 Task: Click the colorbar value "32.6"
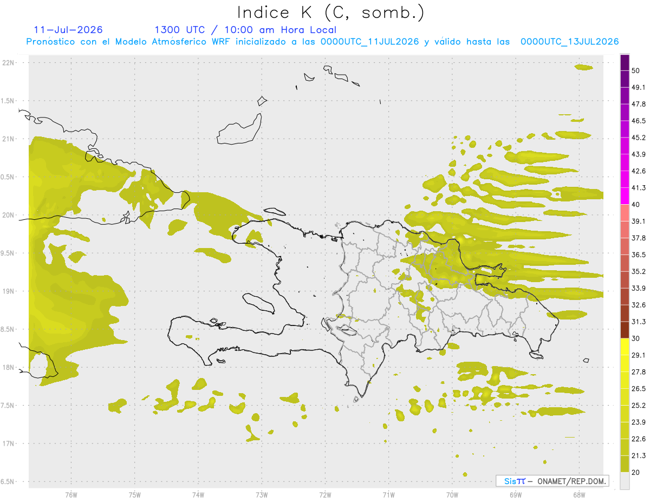click(x=639, y=305)
